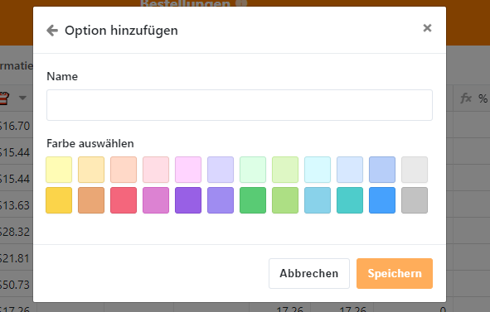490x312 pixels.
Task: Pick the light magenta-pink color swatch
Action: [x=188, y=170]
